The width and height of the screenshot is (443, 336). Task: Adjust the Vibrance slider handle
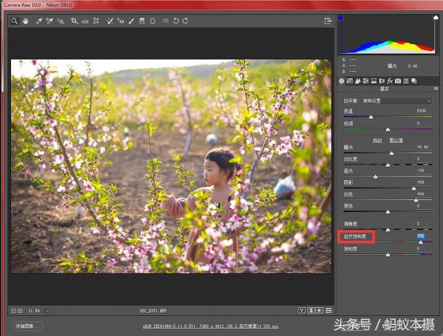coord(421,242)
